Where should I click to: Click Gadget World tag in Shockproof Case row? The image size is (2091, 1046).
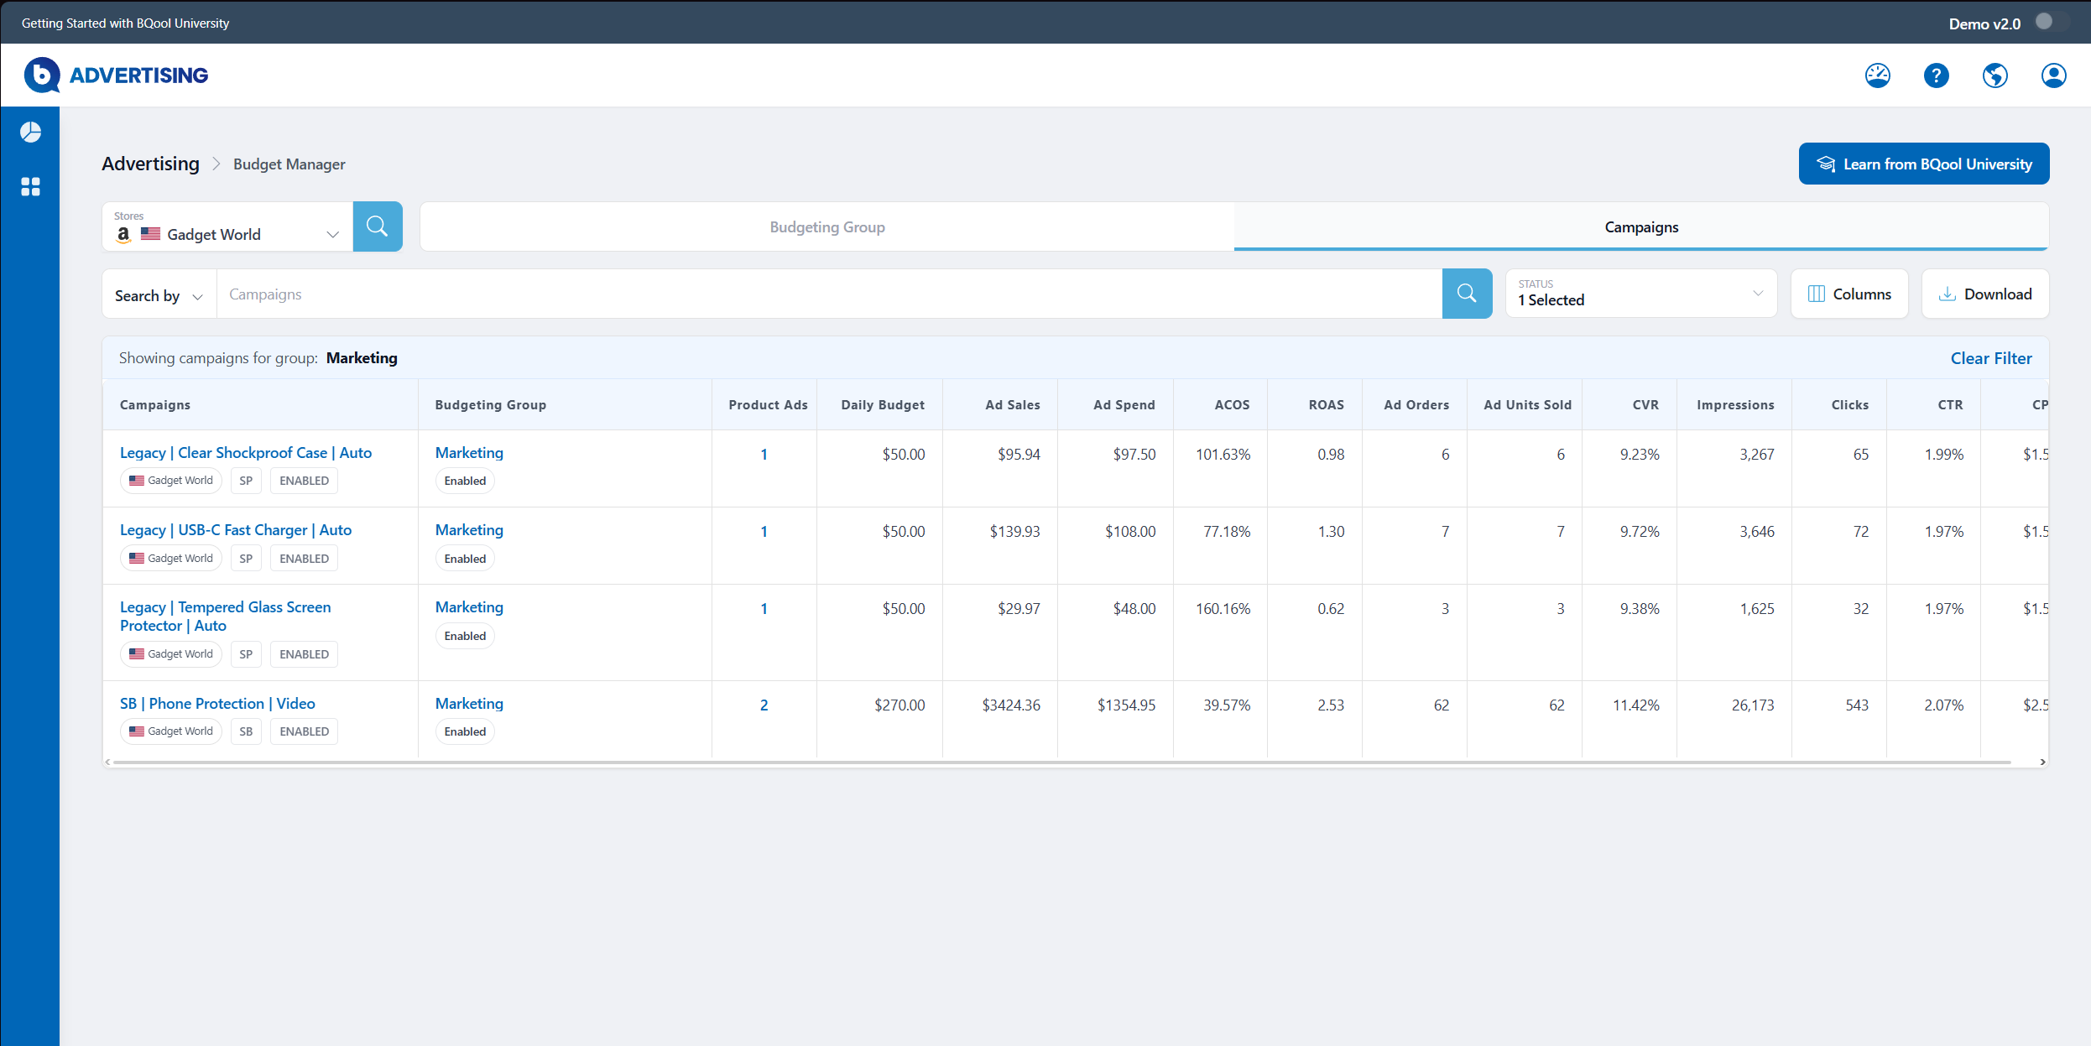[171, 481]
